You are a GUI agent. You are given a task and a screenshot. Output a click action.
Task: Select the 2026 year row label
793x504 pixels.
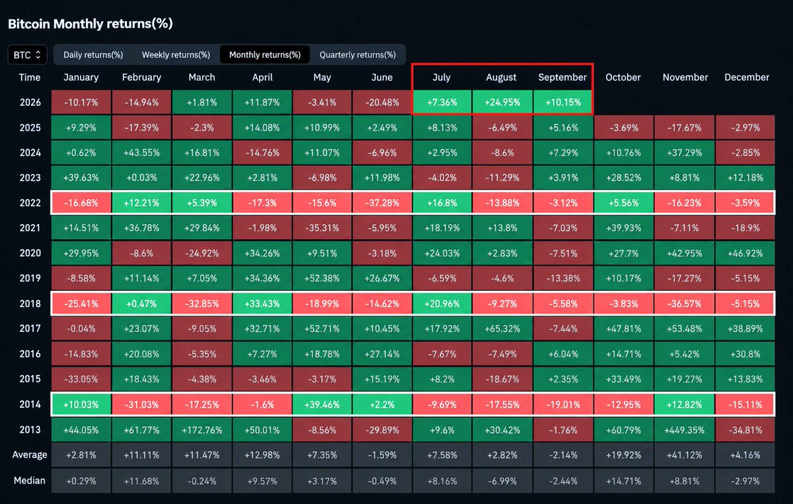(x=30, y=102)
